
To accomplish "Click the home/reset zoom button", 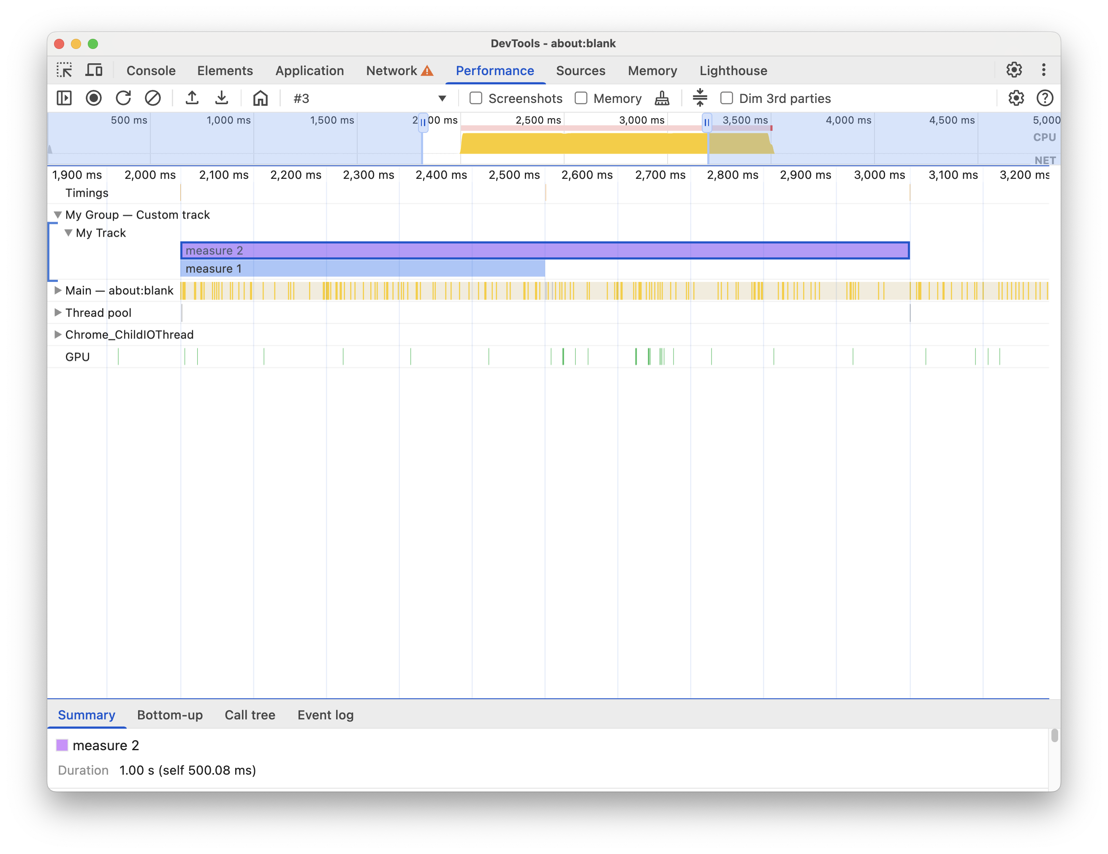I will click(260, 97).
